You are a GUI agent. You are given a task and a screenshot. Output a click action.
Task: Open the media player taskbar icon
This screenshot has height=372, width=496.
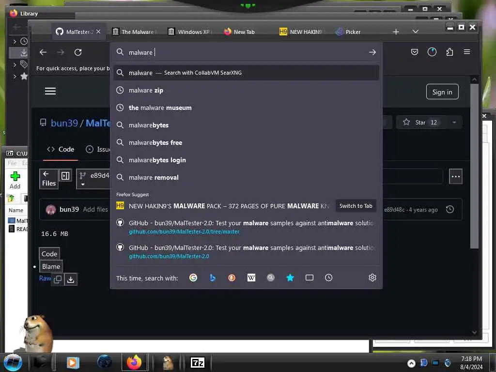tap(73, 362)
